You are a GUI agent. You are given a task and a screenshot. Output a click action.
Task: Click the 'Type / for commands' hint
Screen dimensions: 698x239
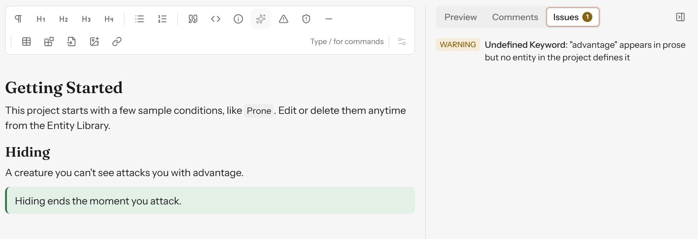tap(347, 42)
